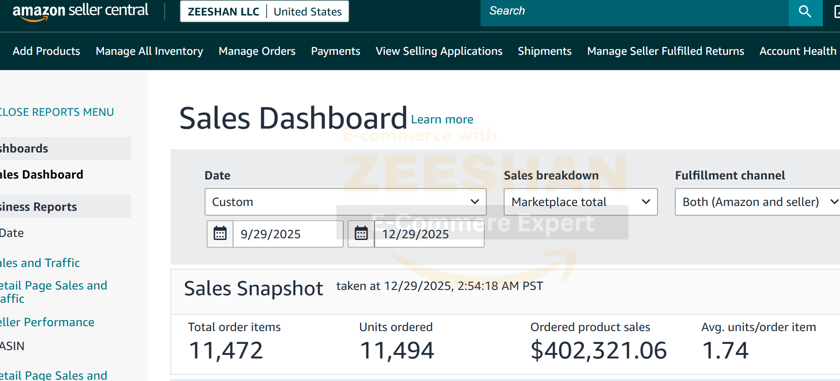Open Manage Seller Fulfilled Returns

(665, 51)
